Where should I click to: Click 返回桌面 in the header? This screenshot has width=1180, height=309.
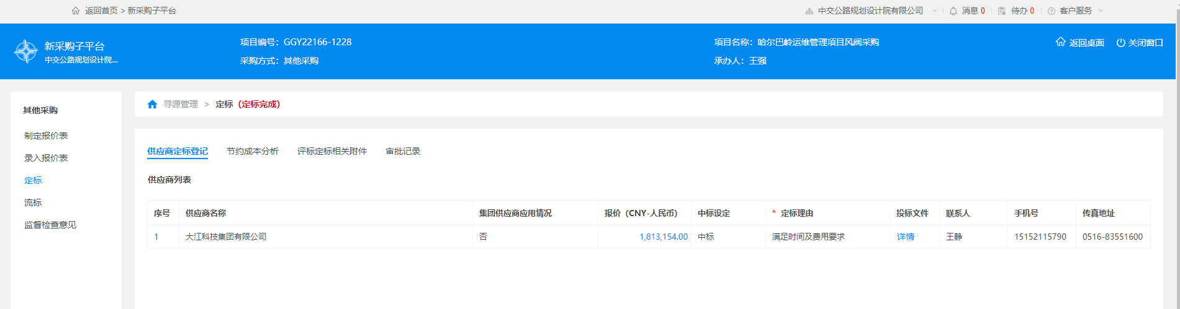pyautogui.click(x=1080, y=43)
